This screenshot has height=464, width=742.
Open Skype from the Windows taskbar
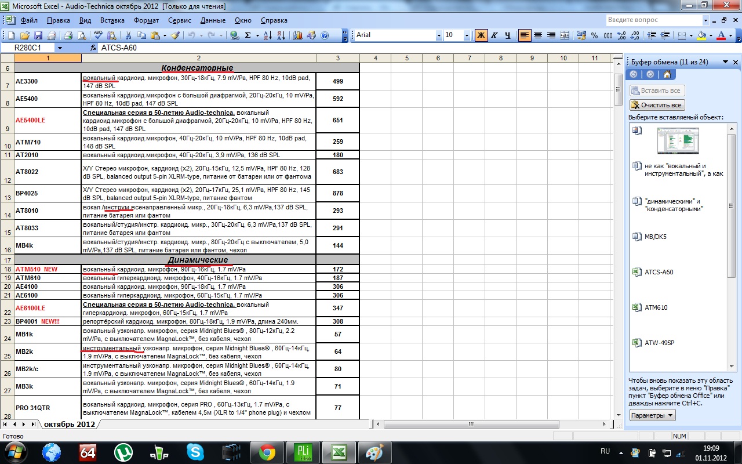pos(195,452)
